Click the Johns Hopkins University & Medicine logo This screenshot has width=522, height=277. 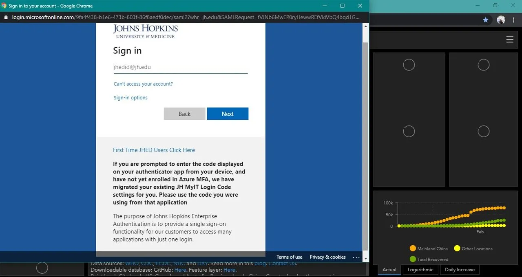[x=145, y=31]
